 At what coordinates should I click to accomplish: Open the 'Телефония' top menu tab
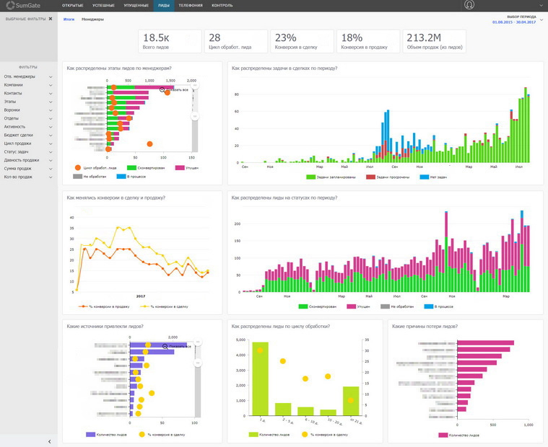pyautogui.click(x=191, y=5)
